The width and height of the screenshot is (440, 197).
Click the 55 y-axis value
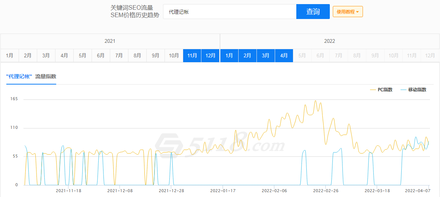pos(15,156)
